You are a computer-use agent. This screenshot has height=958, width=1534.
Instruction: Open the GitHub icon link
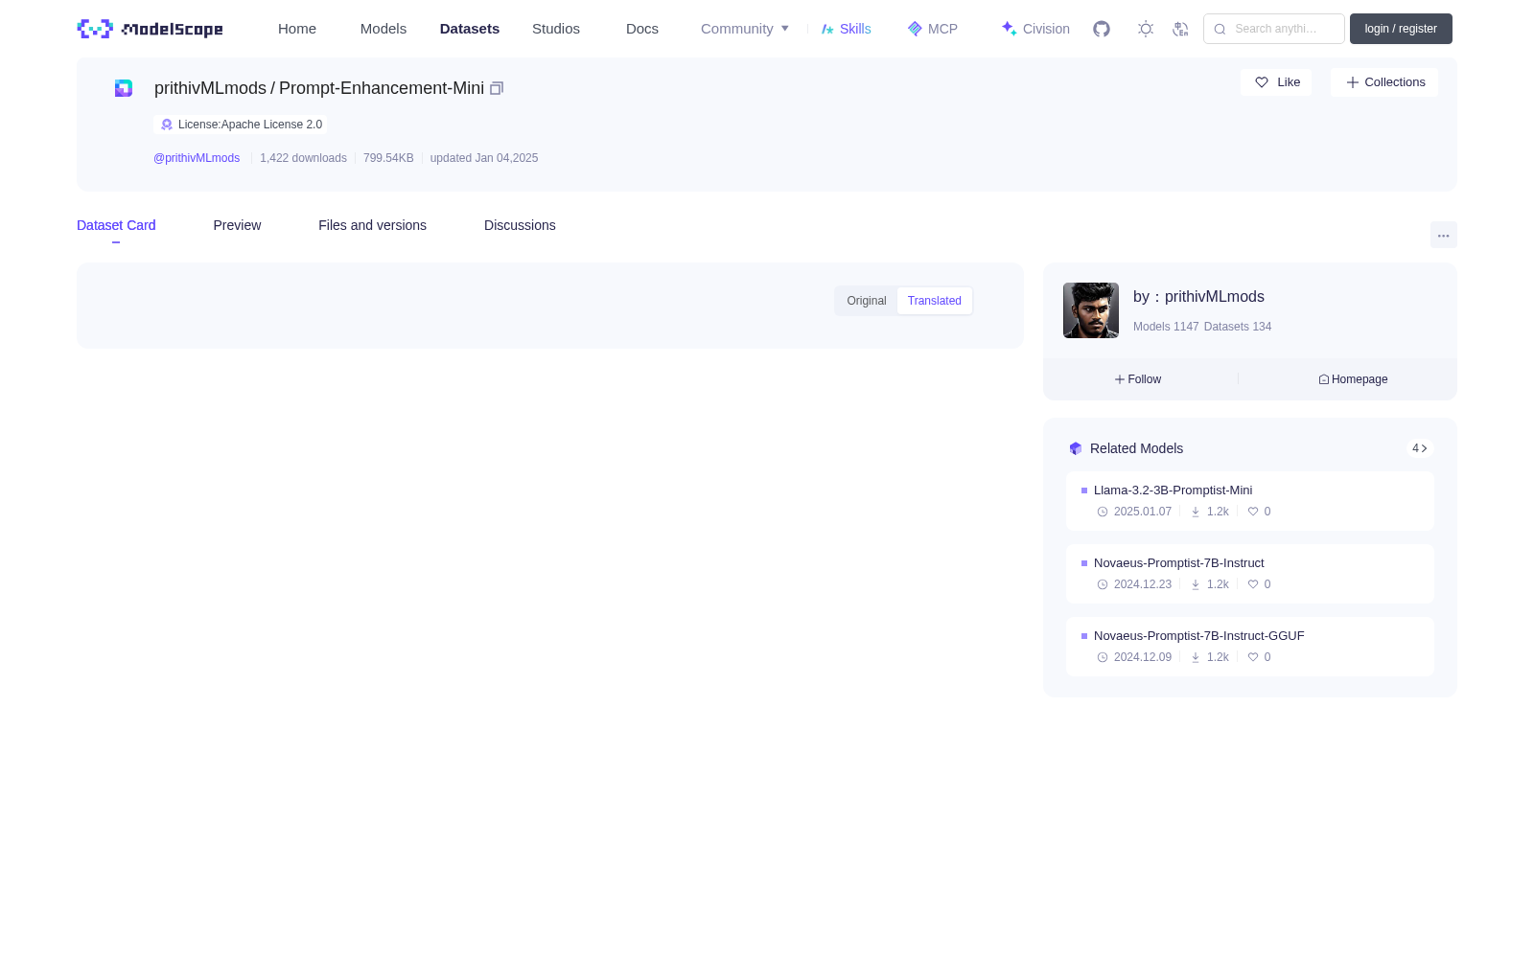point(1102,29)
